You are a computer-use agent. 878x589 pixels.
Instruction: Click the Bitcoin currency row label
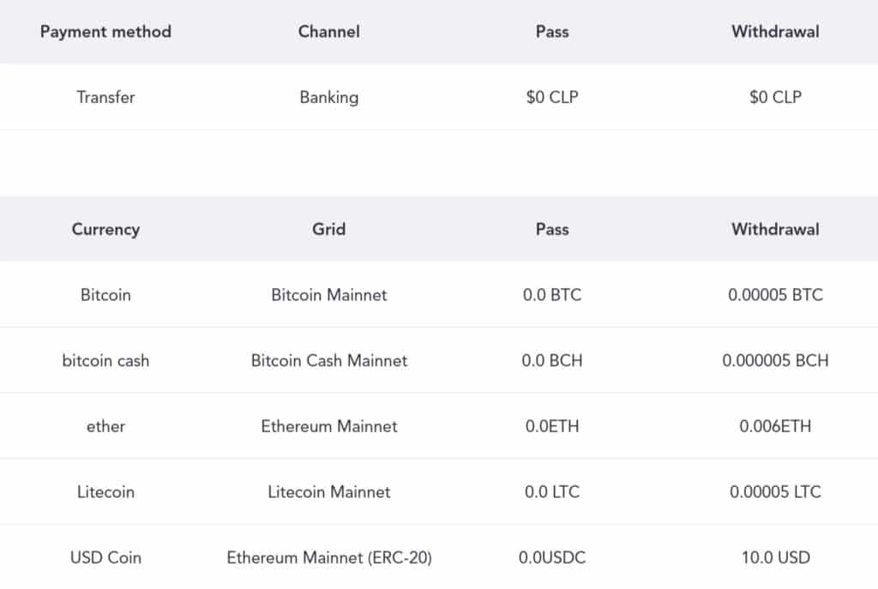point(105,295)
